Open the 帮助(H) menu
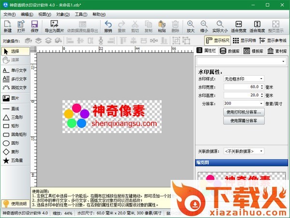Image resolution: width=290 pixels, height=218 pixels. [x=99, y=14]
